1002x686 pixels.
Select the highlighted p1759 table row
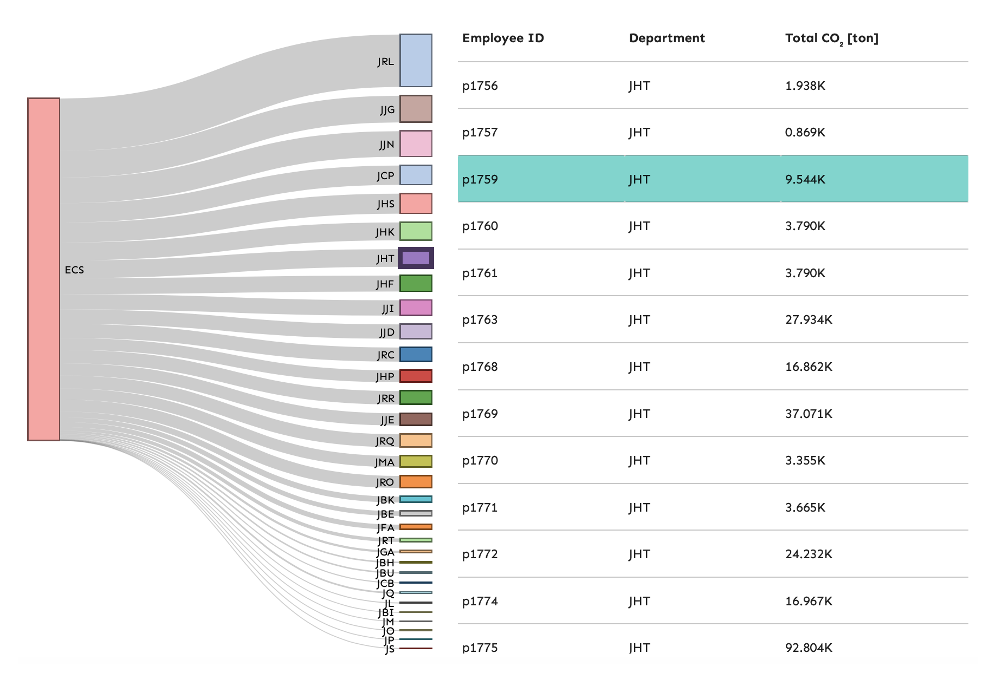[712, 179]
